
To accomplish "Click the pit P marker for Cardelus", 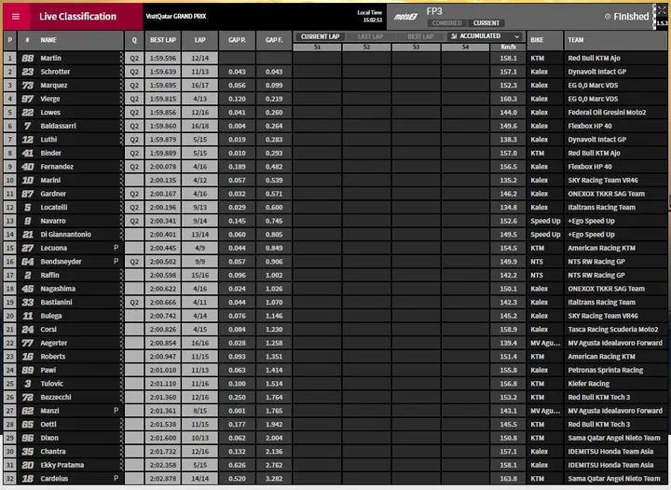I will pyautogui.click(x=116, y=478).
